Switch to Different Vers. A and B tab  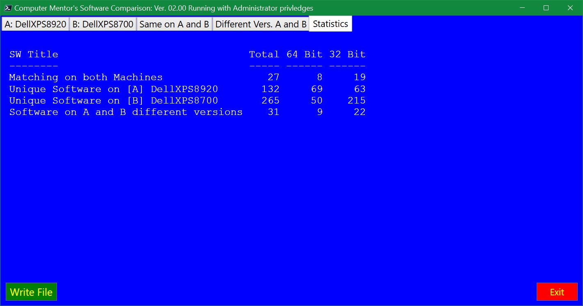261,24
